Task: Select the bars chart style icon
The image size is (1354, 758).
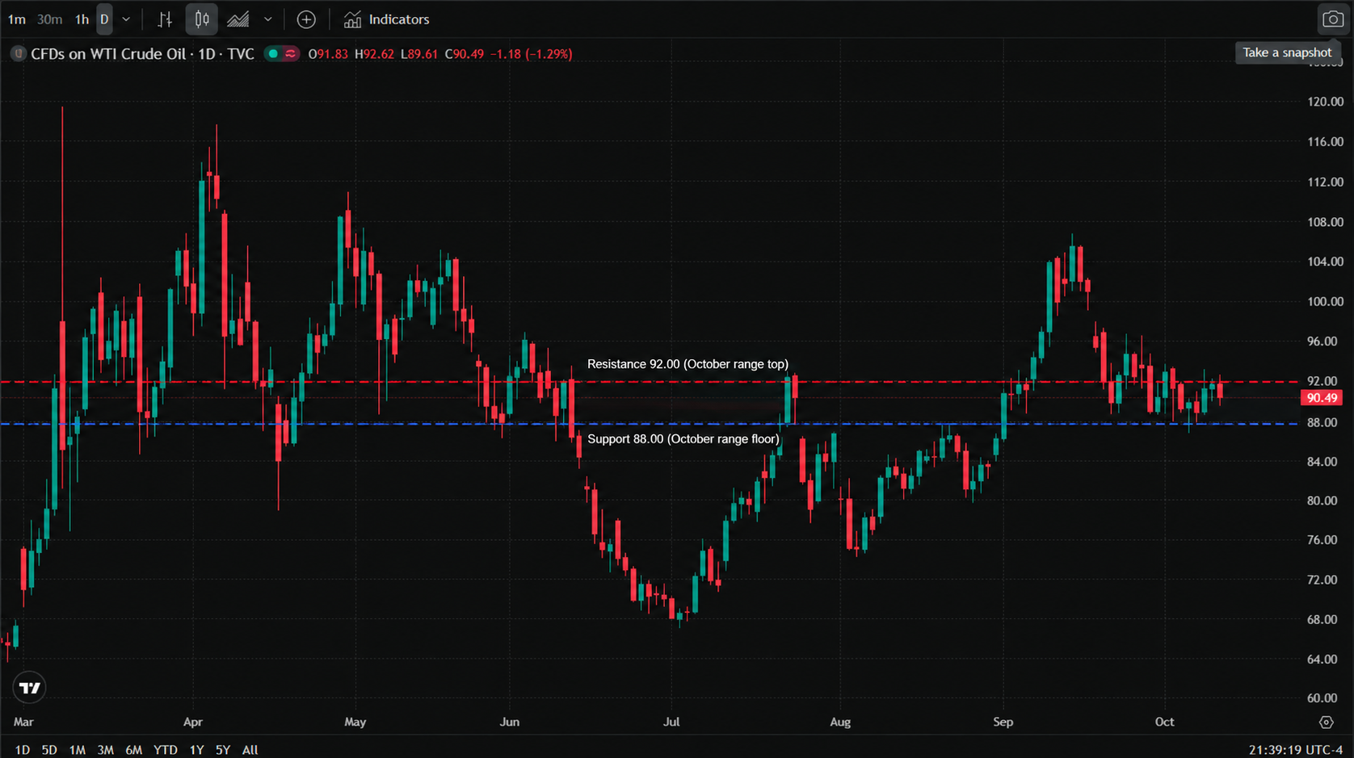Action: (x=165, y=19)
